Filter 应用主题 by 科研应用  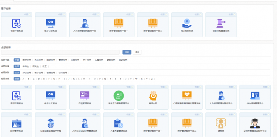tap(123, 60)
